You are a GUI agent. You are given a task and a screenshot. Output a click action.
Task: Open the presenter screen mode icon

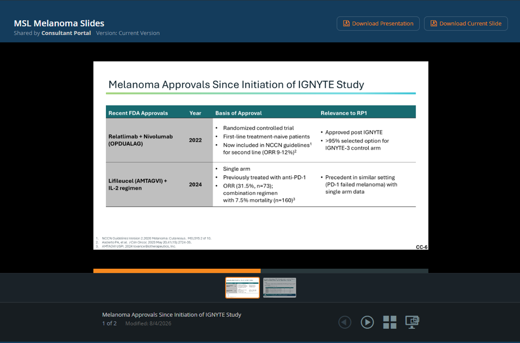pos(412,322)
